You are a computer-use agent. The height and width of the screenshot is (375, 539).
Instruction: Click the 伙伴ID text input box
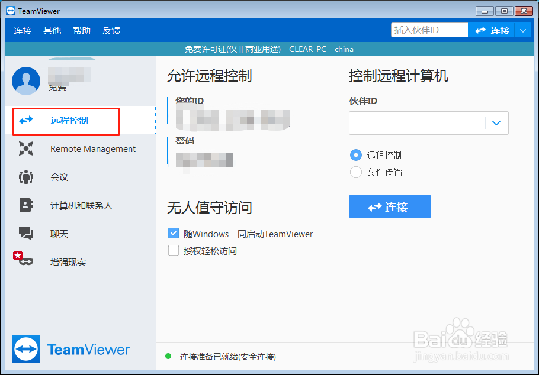click(417, 123)
